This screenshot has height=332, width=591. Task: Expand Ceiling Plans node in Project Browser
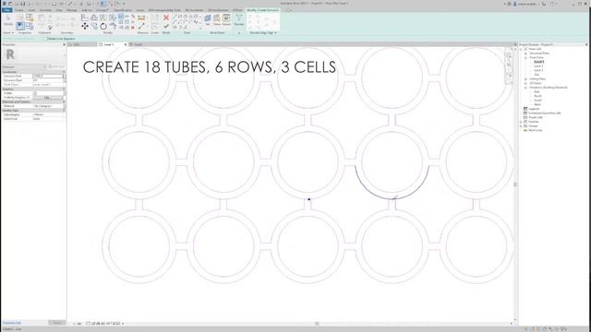point(525,79)
